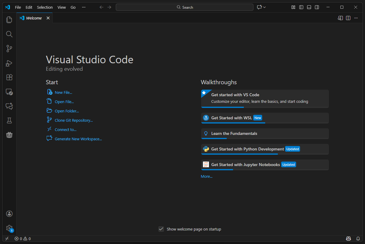Select the Search icon in activity bar
Image resolution: width=365 pixels, height=244 pixels.
tap(9, 34)
